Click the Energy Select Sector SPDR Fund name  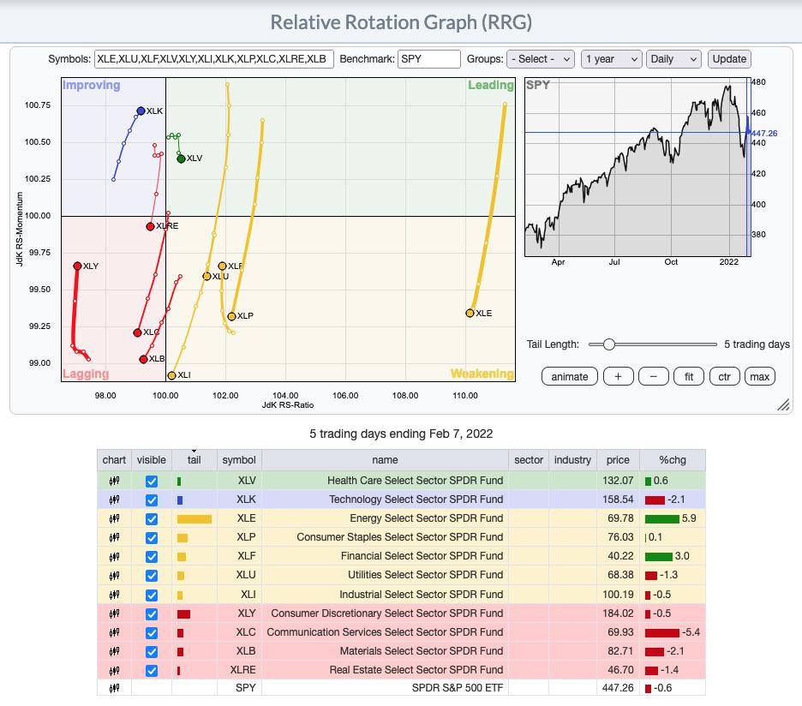(x=427, y=518)
